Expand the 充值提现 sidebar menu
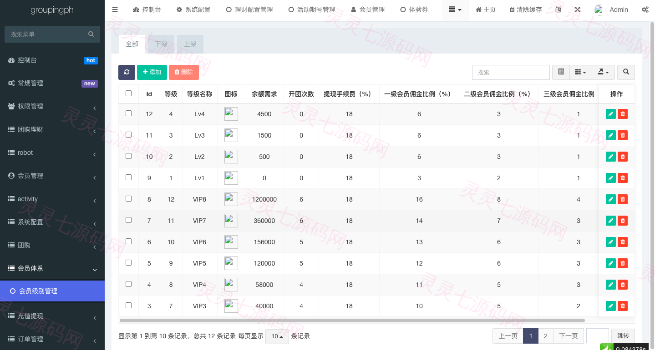 (52, 316)
